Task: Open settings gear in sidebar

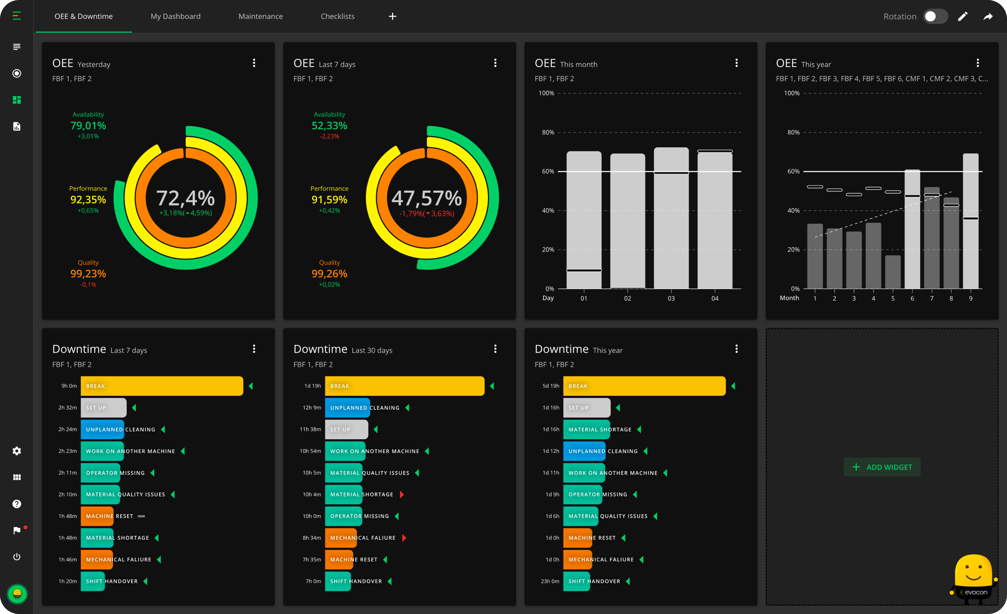Action: 17,451
